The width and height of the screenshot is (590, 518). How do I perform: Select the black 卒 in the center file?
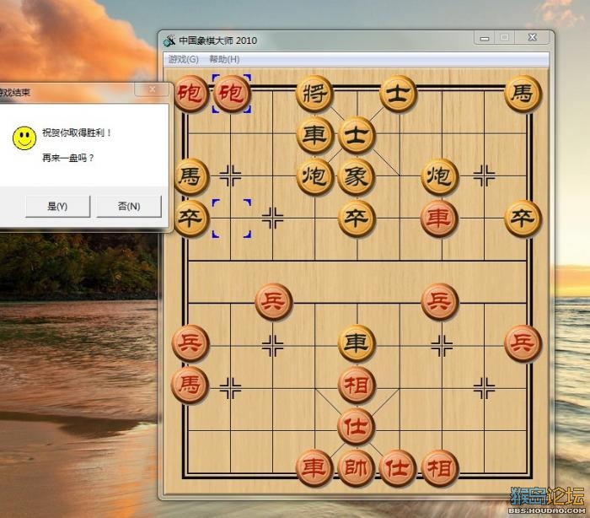357,219
